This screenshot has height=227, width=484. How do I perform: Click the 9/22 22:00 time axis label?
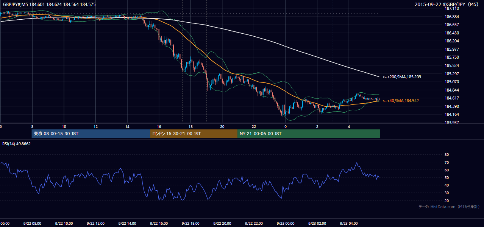pyautogui.click(x=254, y=224)
